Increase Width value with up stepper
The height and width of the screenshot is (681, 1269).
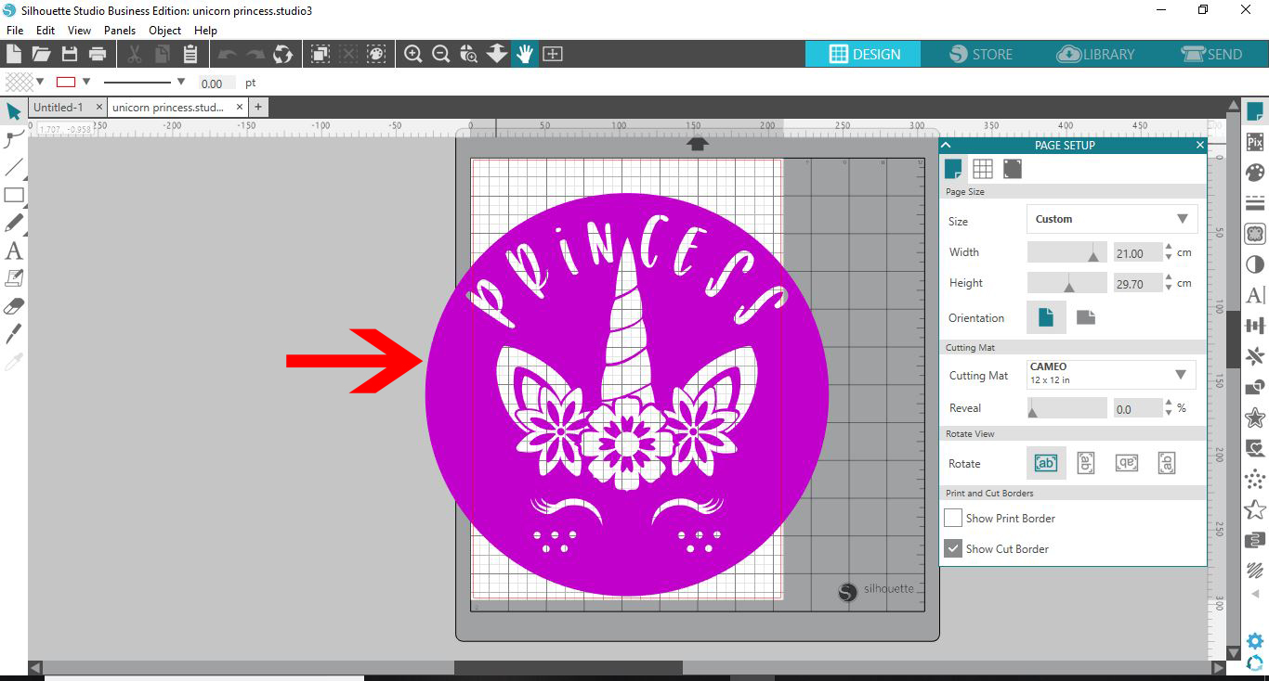(x=1169, y=248)
